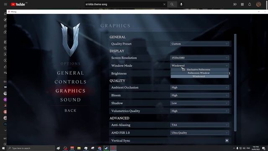Clear the YouTube search box text
The height and width of the screenshot is (151, 268).
(164, 4)
